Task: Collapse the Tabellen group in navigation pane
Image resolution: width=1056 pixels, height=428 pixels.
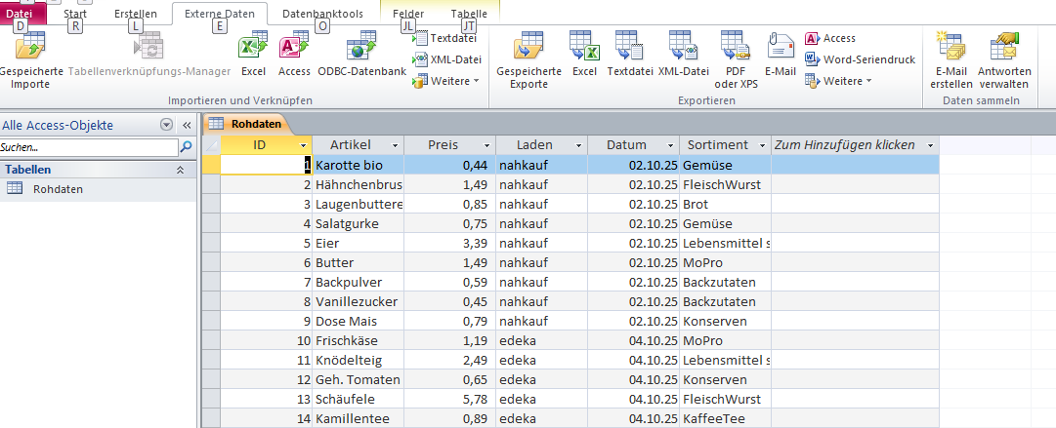Action: click(x=180, y=170)
